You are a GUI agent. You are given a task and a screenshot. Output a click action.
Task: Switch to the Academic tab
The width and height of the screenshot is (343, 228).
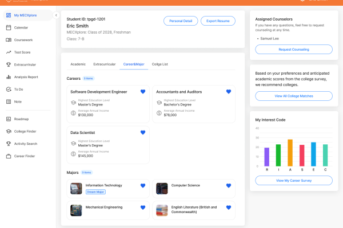pyautogui.click(x=78, y=64)
